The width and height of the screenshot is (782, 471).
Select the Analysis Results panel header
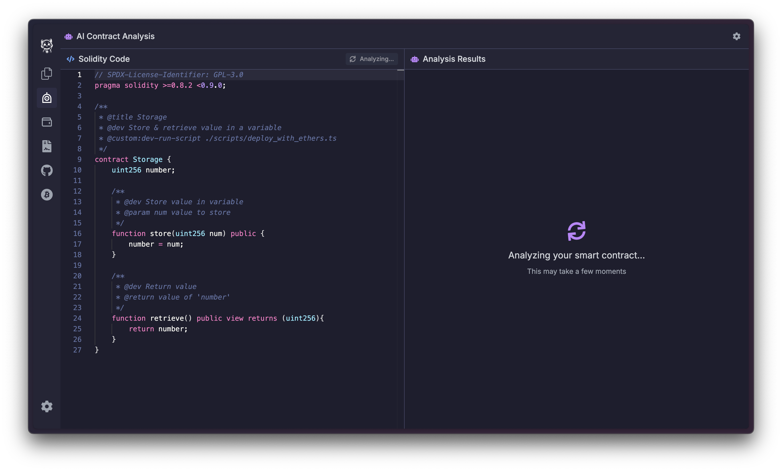(454, 59)
